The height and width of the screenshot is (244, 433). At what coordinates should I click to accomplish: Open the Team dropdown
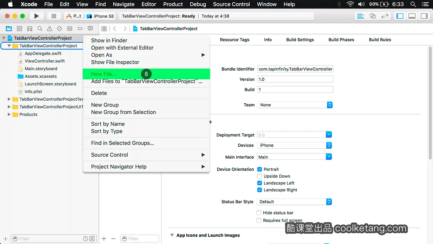(295, 105)
